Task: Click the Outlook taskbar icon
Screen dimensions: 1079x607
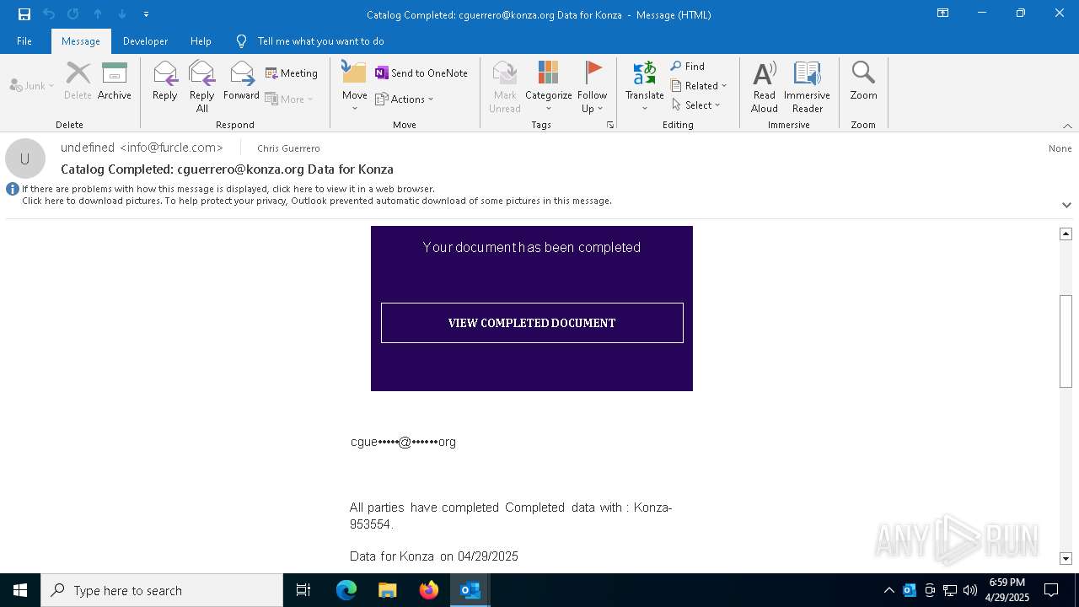Action: pos(470,590)
